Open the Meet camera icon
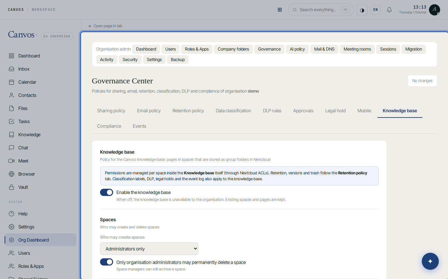Screen dimensions: 448x279 point(11,161)
